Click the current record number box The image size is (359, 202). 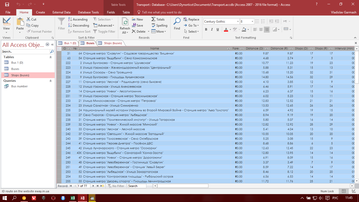[x=83, y=186]
